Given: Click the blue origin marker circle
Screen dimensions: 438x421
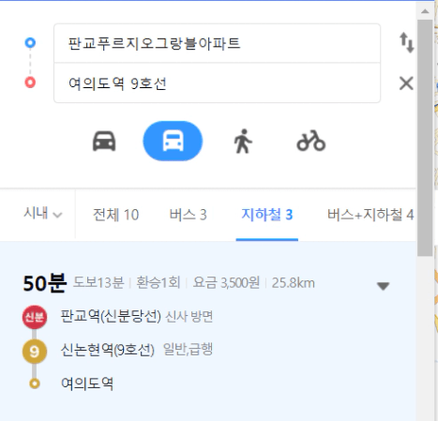Looking at the screenshot, I should (x=30, y=42).
